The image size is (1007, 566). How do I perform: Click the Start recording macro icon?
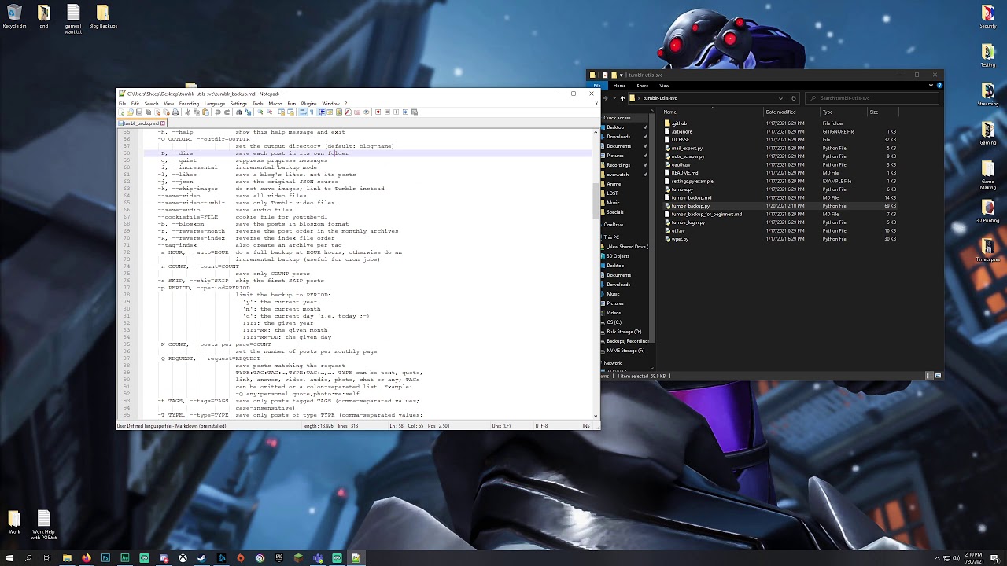pos(378,112)
